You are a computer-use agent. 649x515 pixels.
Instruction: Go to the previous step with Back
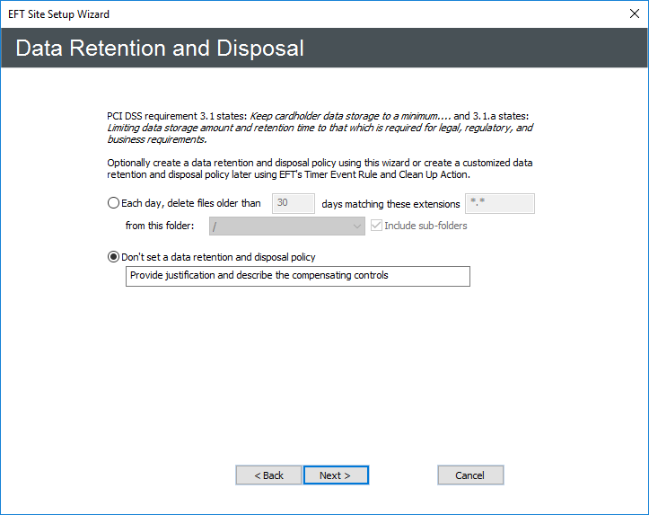pos(268,475)
